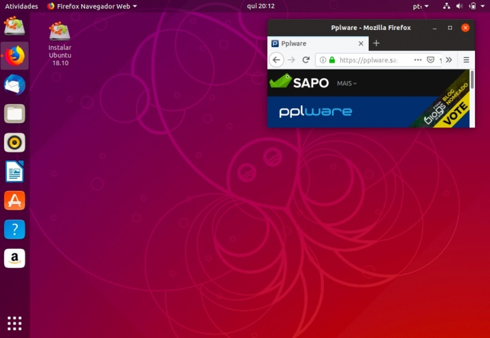
Task: Open Ubuntu Software from the dock
Action: point(14,200)
